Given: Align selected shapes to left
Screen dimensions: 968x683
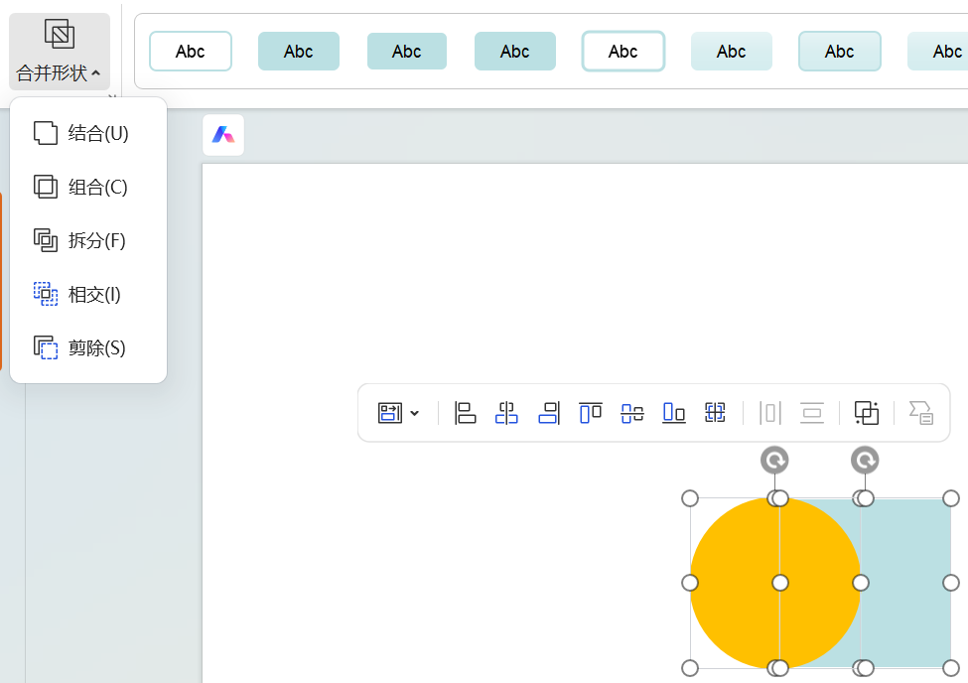Looking at the screenshot, I should pyautogui.click(x=465, y=413).
